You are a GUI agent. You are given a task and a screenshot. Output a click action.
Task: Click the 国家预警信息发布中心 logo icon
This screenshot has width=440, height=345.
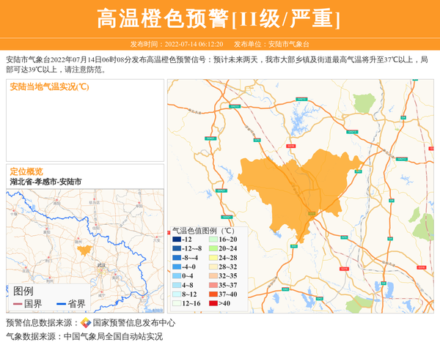tap(86, 323)
